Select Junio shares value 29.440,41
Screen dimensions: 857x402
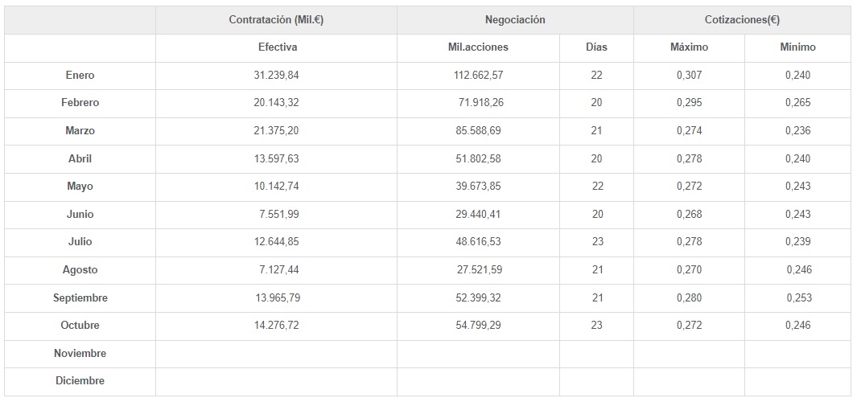478,215
